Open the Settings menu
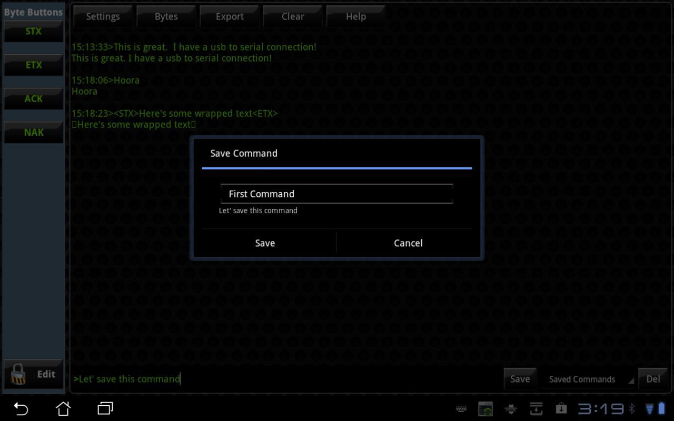Viewport: 674px width, 421px height. [103, 16]
